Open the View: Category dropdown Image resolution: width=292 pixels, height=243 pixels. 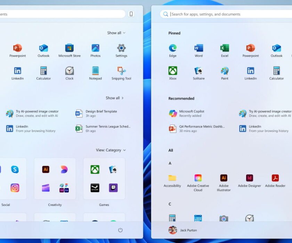click(111, 150)
